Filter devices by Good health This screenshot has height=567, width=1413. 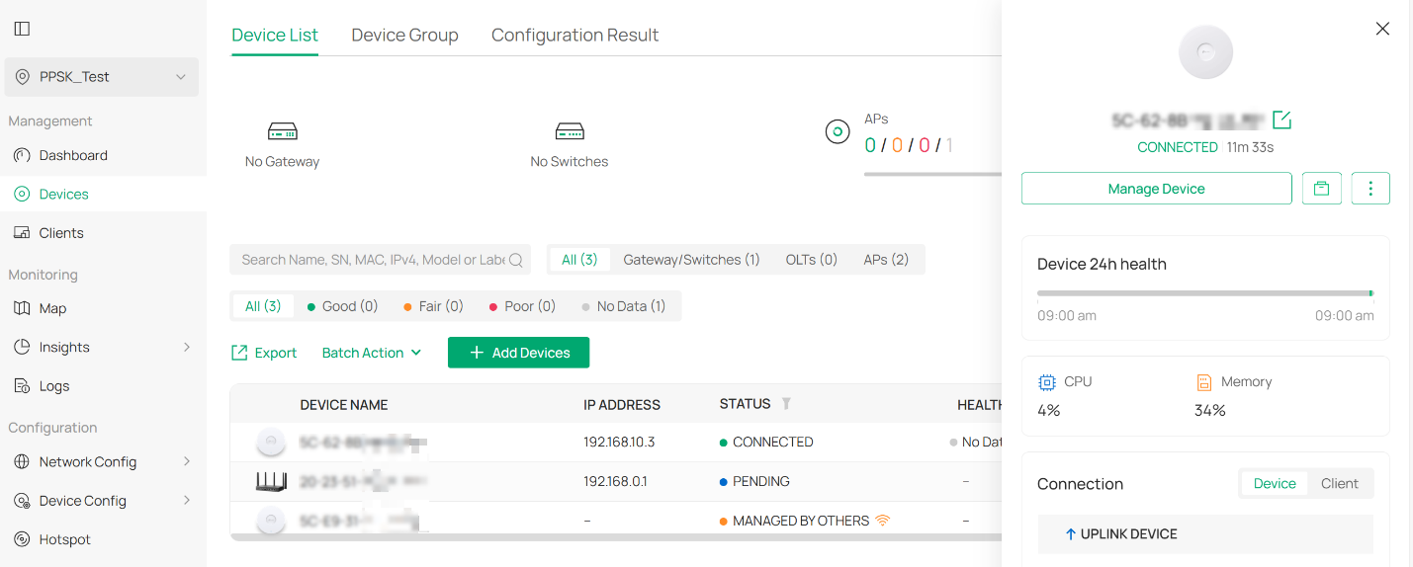[342, 306]
